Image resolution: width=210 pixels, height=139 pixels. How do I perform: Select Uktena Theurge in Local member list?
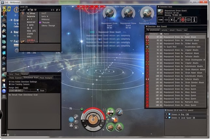click(x=49, y=25)
